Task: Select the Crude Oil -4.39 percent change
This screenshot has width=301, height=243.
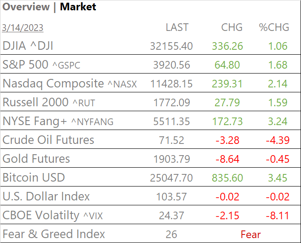Action: [276, 140]
